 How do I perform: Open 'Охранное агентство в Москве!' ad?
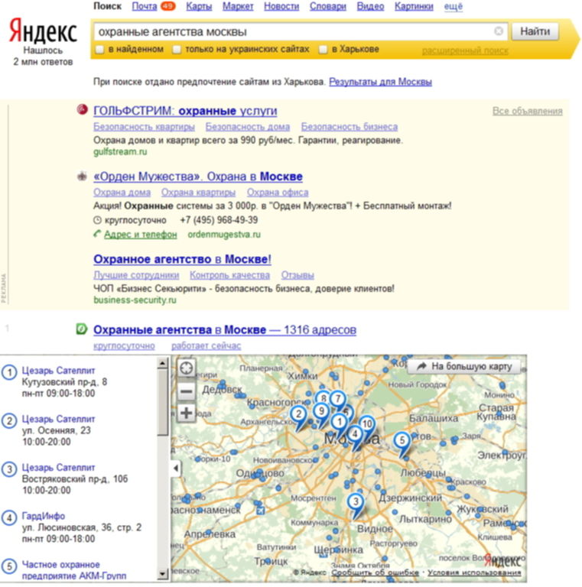coord(182,259)
